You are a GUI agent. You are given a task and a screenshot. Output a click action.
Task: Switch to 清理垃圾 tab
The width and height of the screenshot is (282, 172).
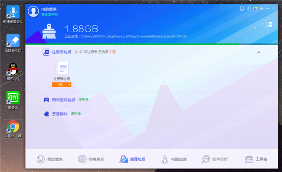[x=132, y=159]
